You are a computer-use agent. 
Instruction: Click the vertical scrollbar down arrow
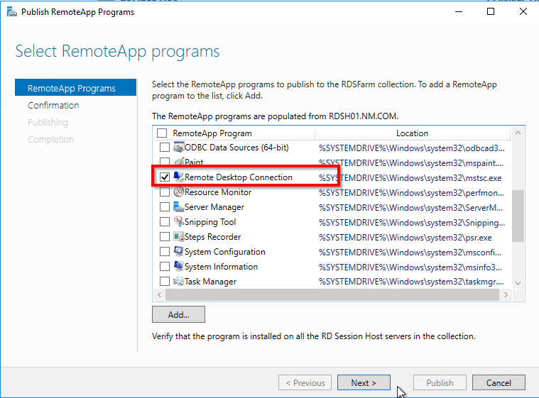pos(518,283)
